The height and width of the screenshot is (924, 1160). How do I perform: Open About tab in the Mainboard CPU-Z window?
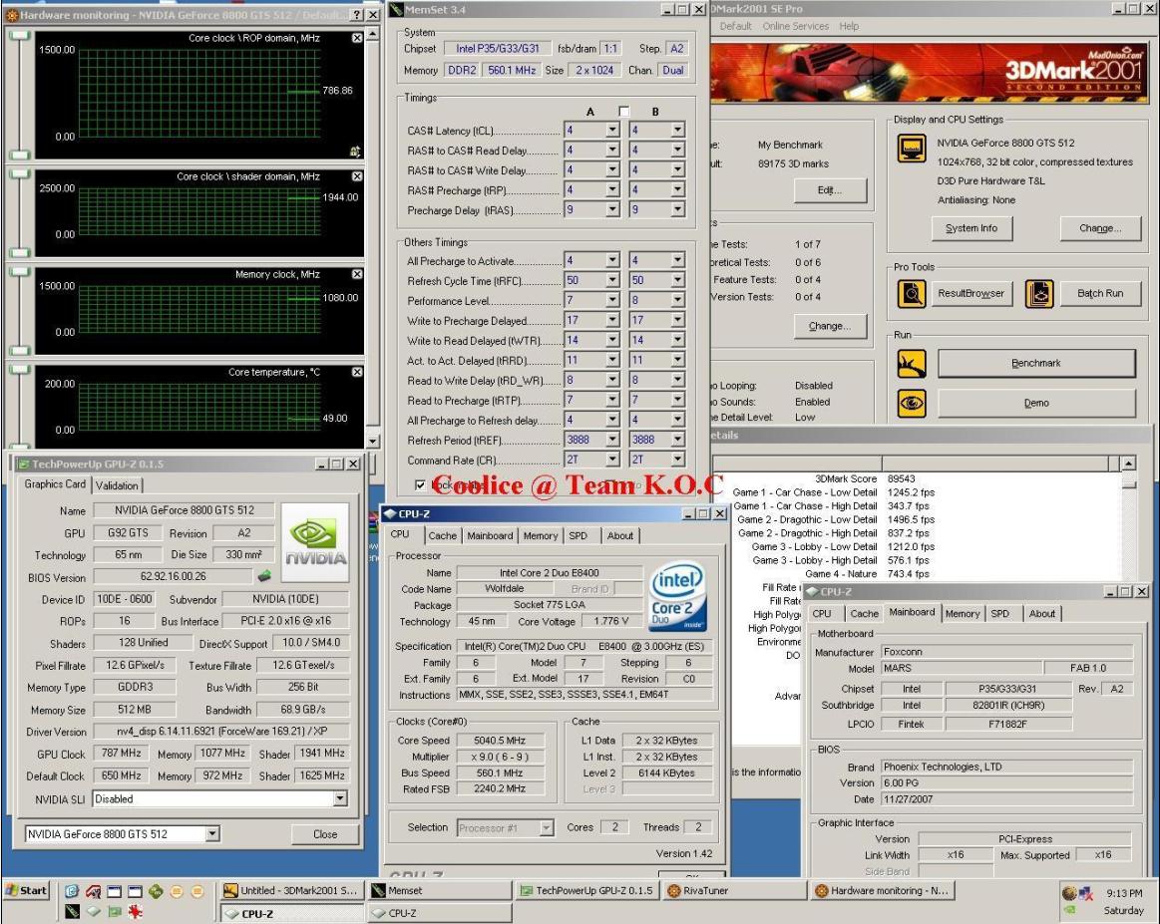coord(1041,614)
